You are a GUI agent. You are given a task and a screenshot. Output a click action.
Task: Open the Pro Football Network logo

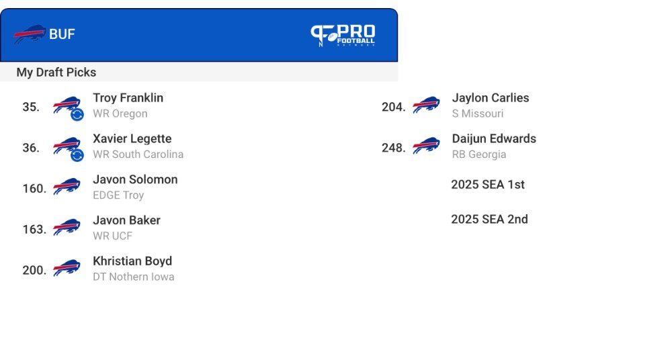[343, 35]
